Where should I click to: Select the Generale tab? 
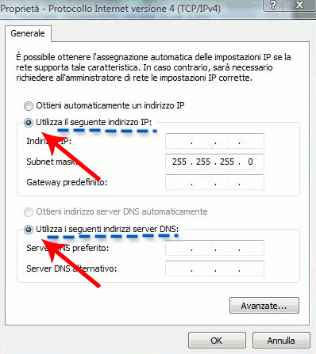pos(28,33)
